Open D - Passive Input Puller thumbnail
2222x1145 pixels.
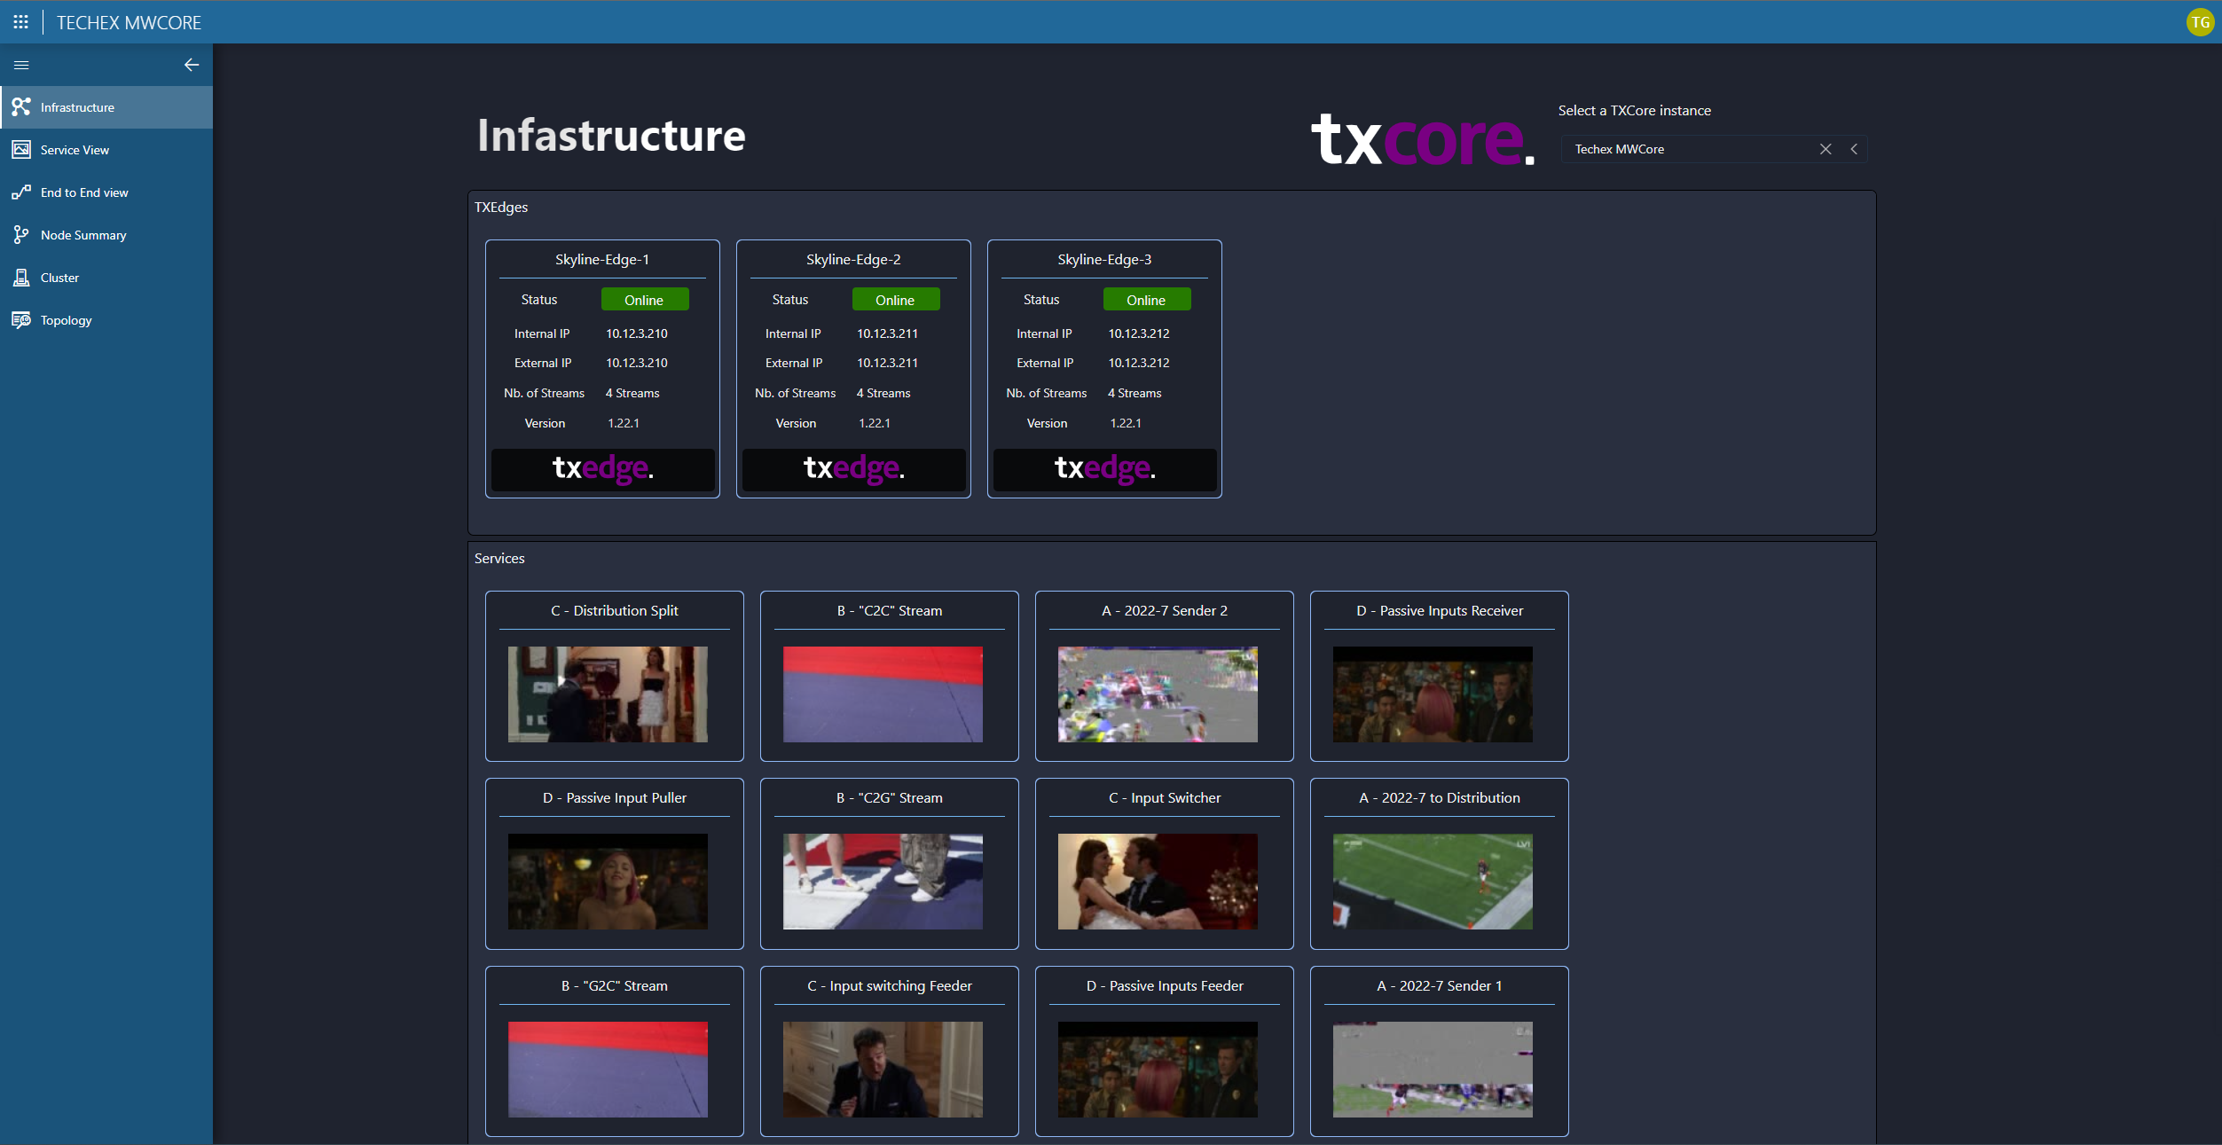[x=608, y=882]
